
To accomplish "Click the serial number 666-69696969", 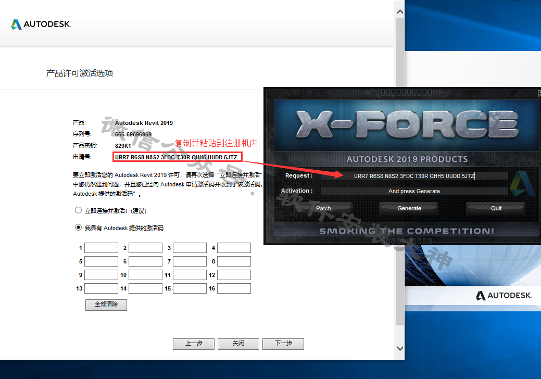I will [x=133, y=134].
